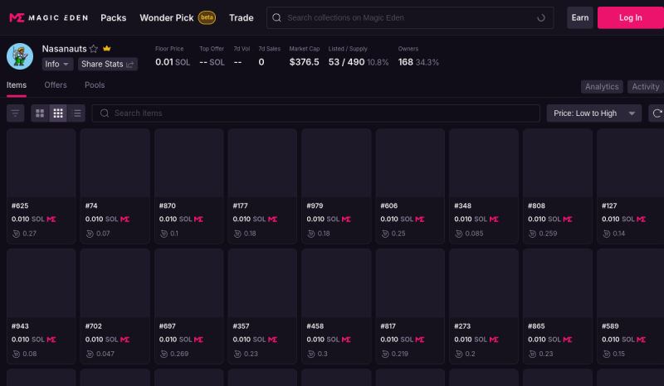Focus the Search collections on Magic Eden field
This screenshot has width=664, height=386.
[x=410, y=17]
